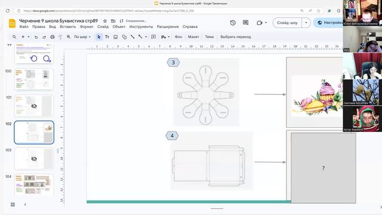The image size is (382, 215).
Task: Choose the Select cursor tool
Action: click(98, 37)
